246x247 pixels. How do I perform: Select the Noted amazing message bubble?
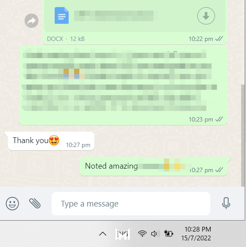pos(153,166)
